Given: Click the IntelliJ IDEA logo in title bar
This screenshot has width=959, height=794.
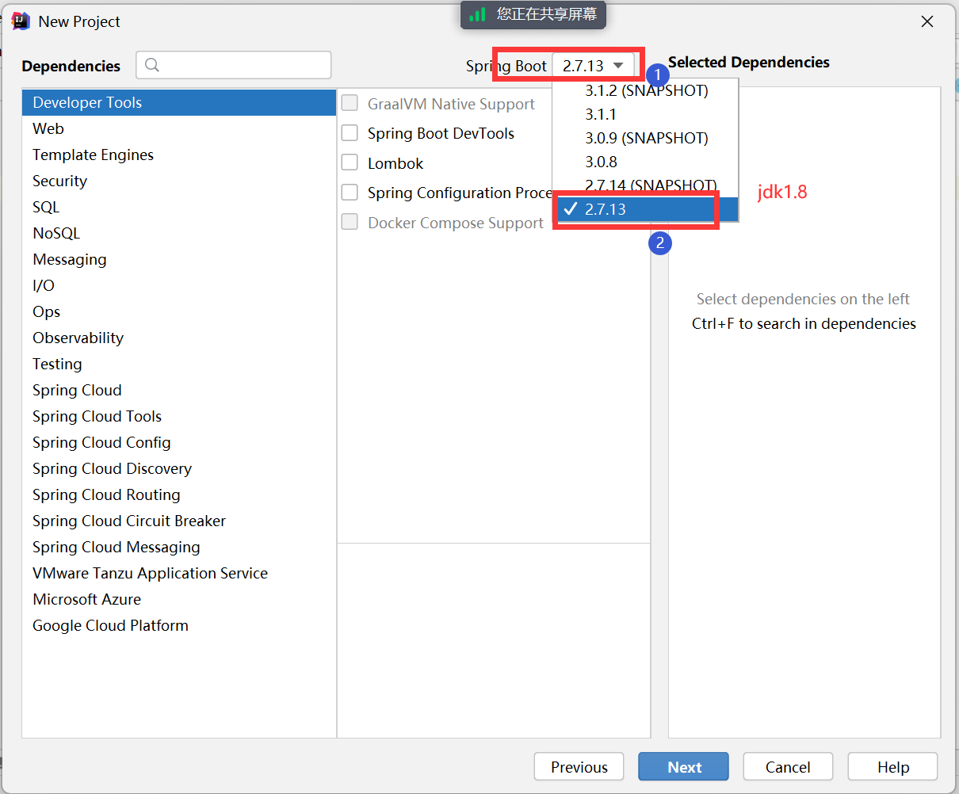Looking at the screenshot, I should point(21,21).
